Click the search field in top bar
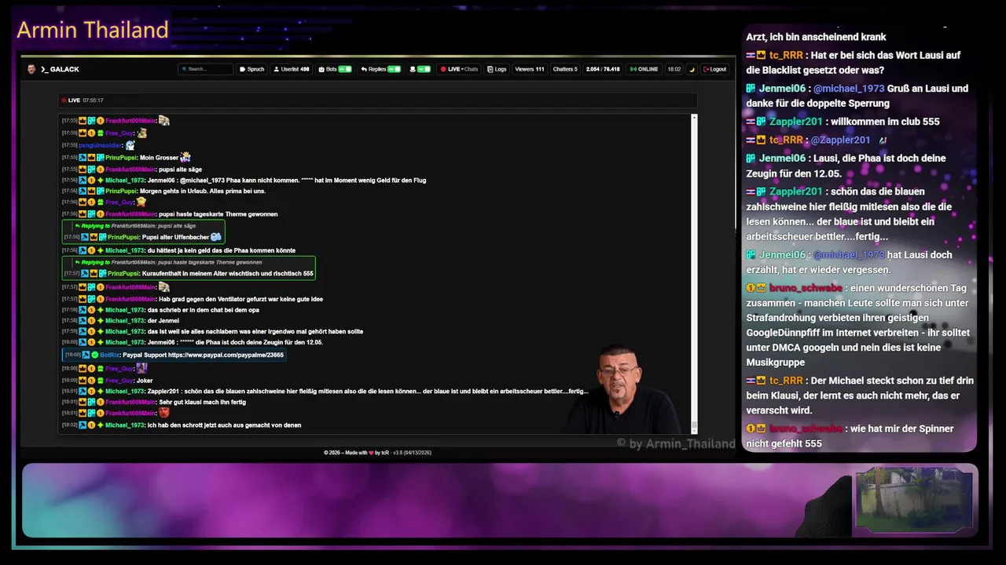This screenshot has height=565, width=1006. pyautogui.click(x=206, y=69)
